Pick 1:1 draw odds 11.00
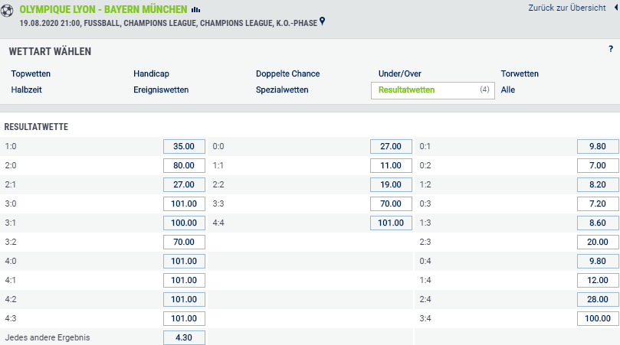The width and height of the screenshot is (620, 345). (391, 165)
